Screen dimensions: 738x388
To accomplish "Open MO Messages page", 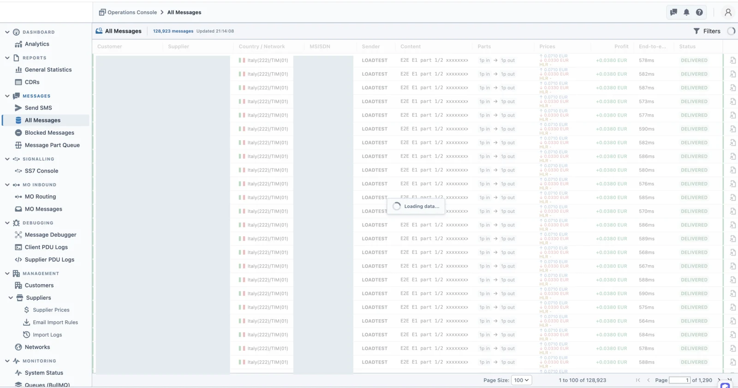I will pyautogui.click(x=43, y=209).
